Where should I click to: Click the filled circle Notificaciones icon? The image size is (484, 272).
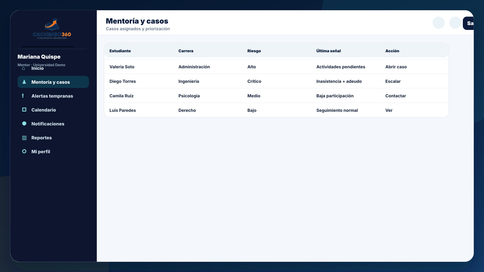point(24,124)
